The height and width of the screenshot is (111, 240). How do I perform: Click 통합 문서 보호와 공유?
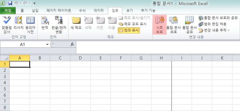click(x=218, y=18)
